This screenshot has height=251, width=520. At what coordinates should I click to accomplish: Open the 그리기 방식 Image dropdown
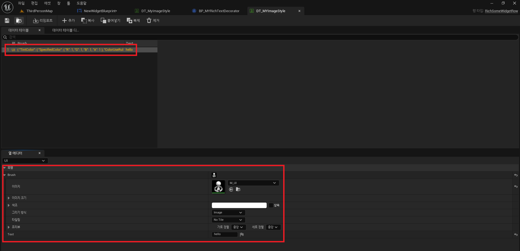(x=228, y=213)
